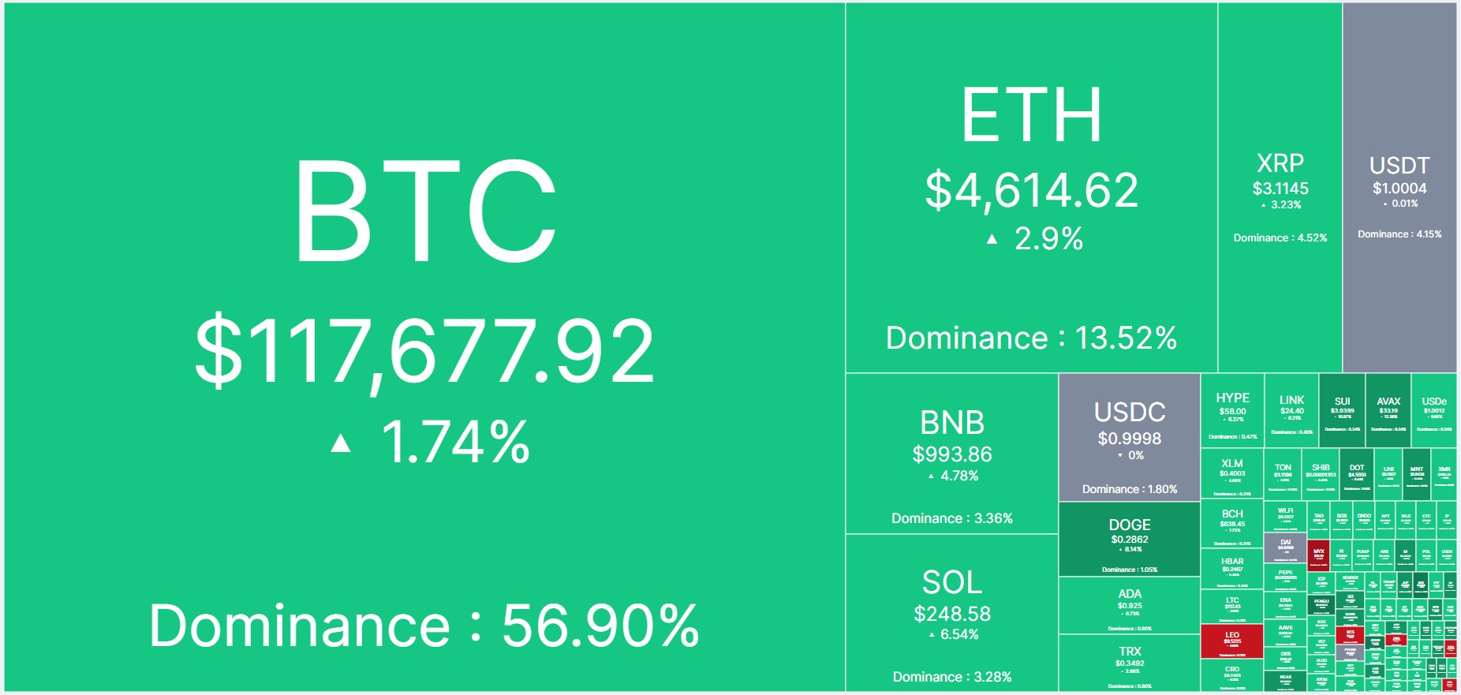Select the small gray DAI tile
Viewport: 1461px width, 695px height.
click(x=1285, y=547)
